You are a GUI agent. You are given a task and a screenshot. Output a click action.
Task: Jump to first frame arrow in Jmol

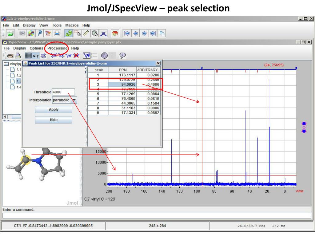[x=127, y=33]
